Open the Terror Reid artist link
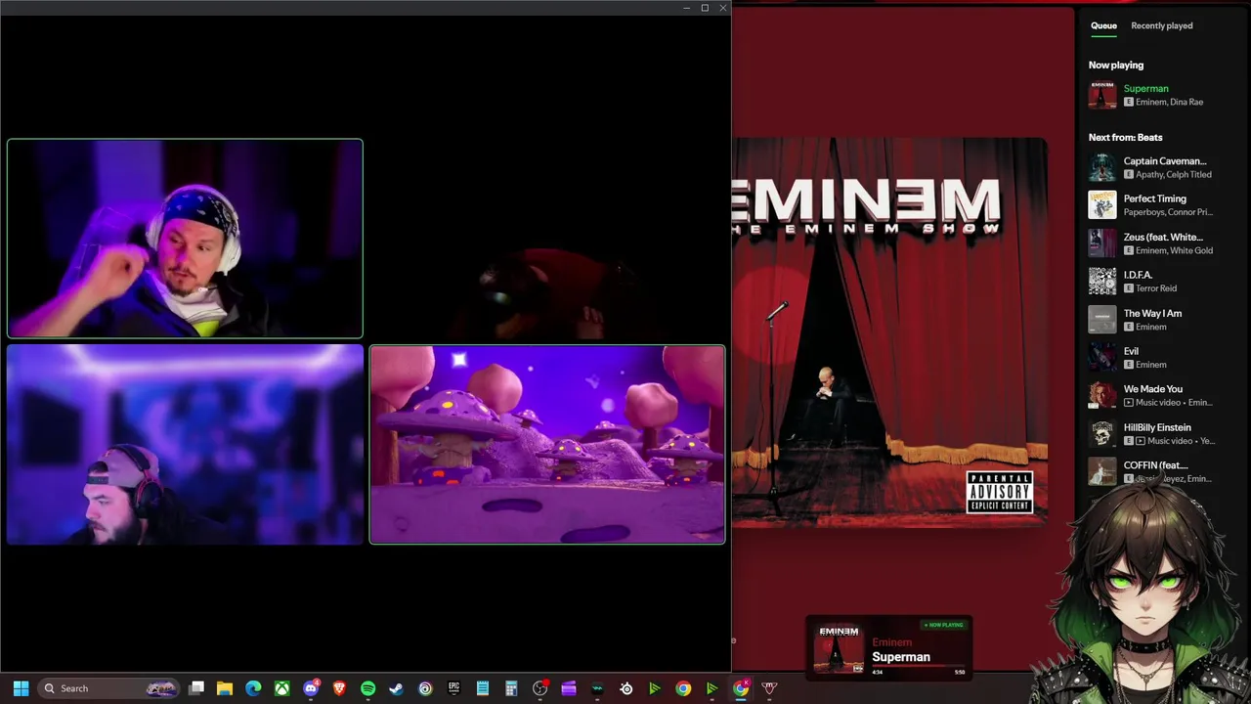Image resolution: width=1251 pixels, height=704 pixels. [1156, 288]
